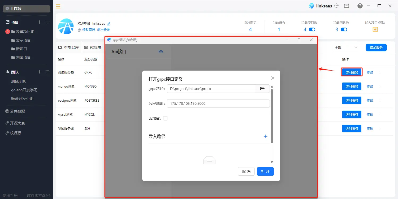Click the dialog scrollbar up arrow
398x199 pixels.
pos(272,87)
